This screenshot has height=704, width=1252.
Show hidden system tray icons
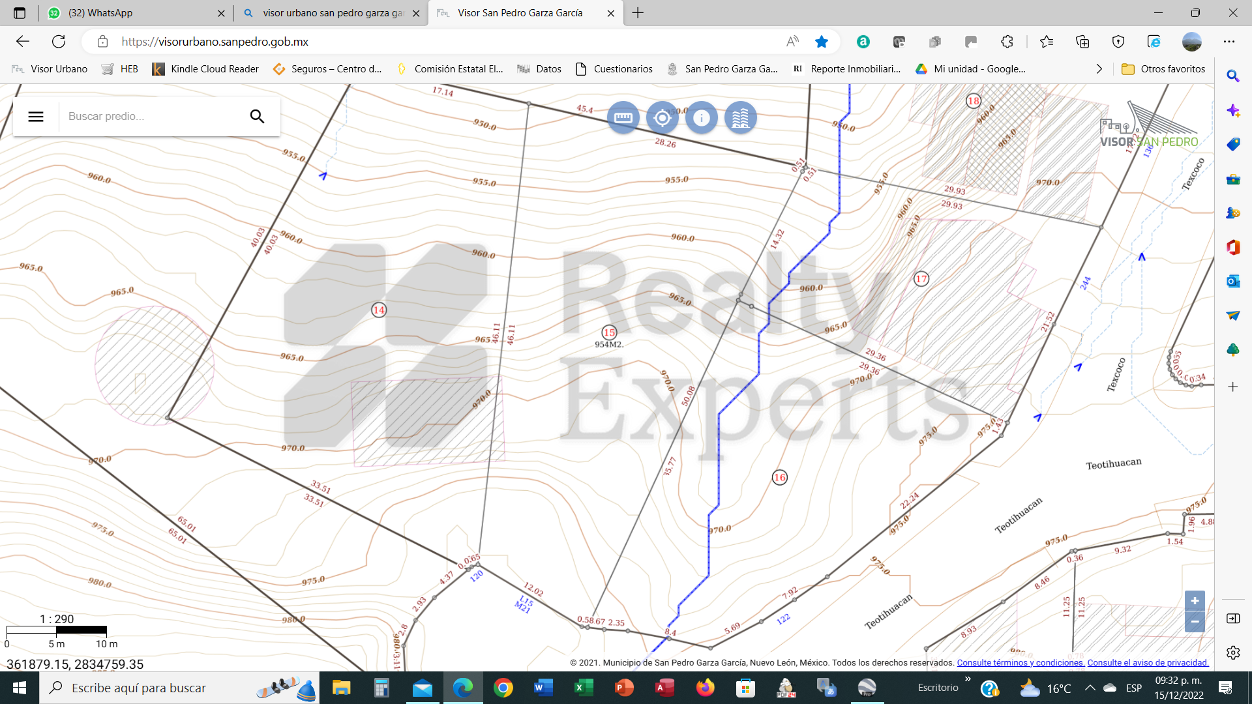[x=1090, y=688]
